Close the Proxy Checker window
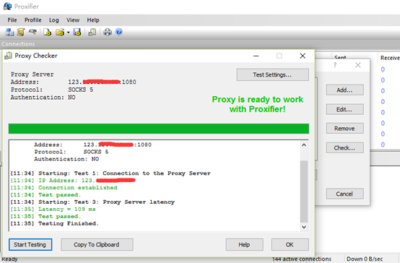This screenshot has height=263, width=400. click(303, 56)
